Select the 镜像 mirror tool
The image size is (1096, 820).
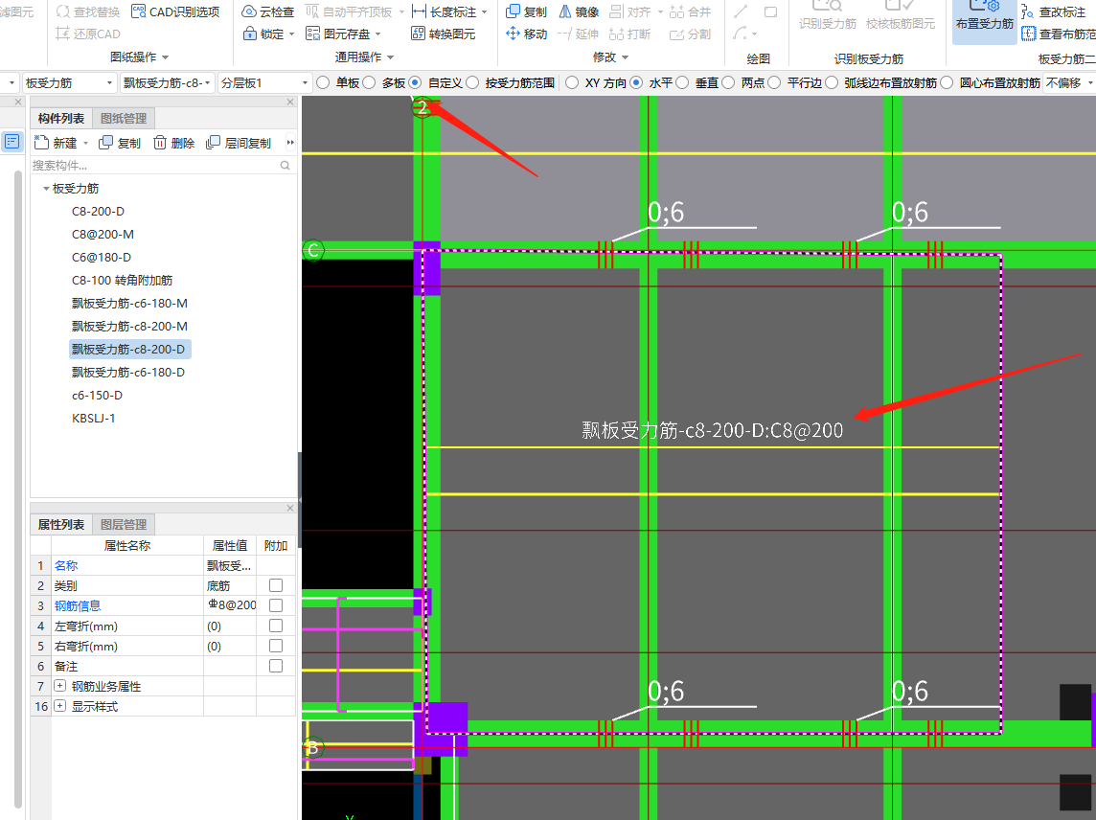pos(579,11)
